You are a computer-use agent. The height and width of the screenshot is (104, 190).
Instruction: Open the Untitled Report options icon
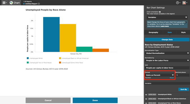pos(39,4)
